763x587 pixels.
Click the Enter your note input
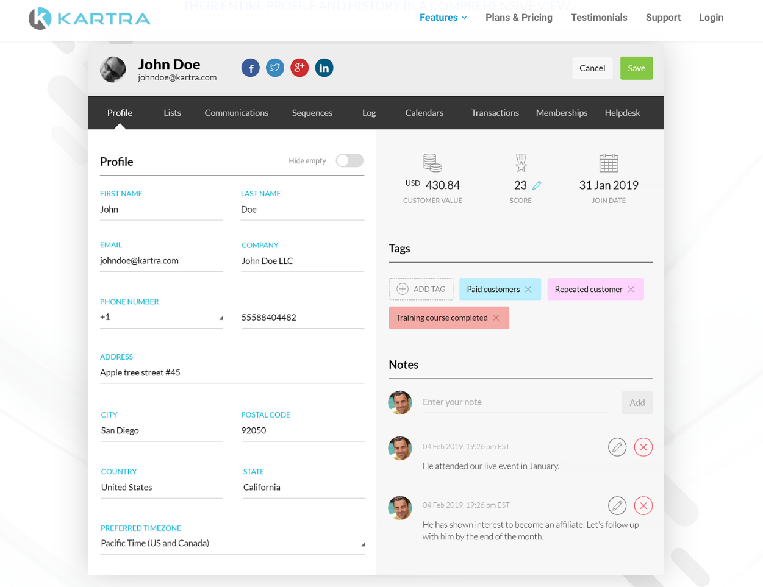[x=516, y=402]
